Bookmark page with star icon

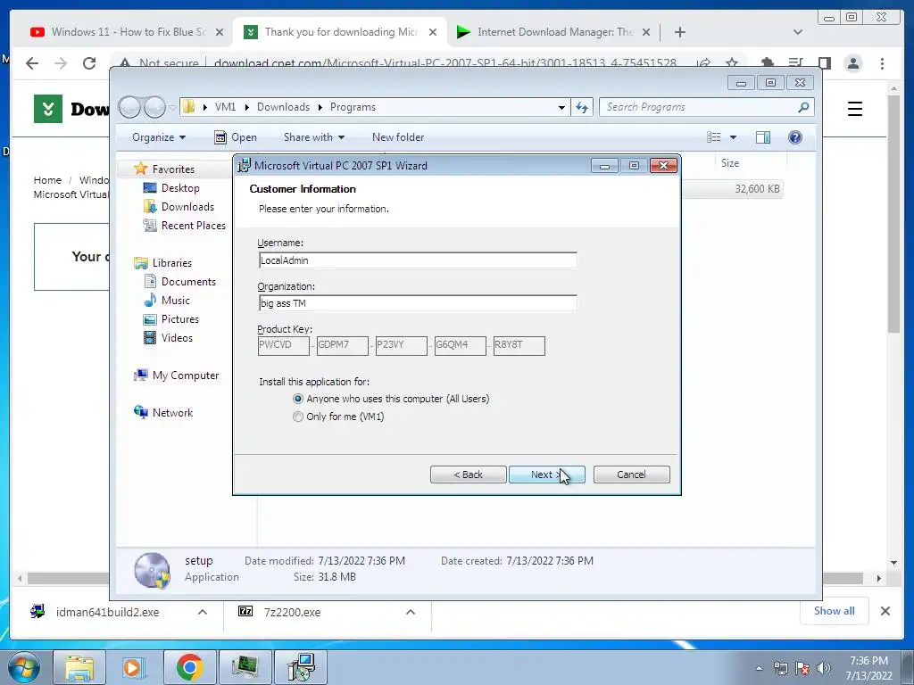click(x=732, y=63)
